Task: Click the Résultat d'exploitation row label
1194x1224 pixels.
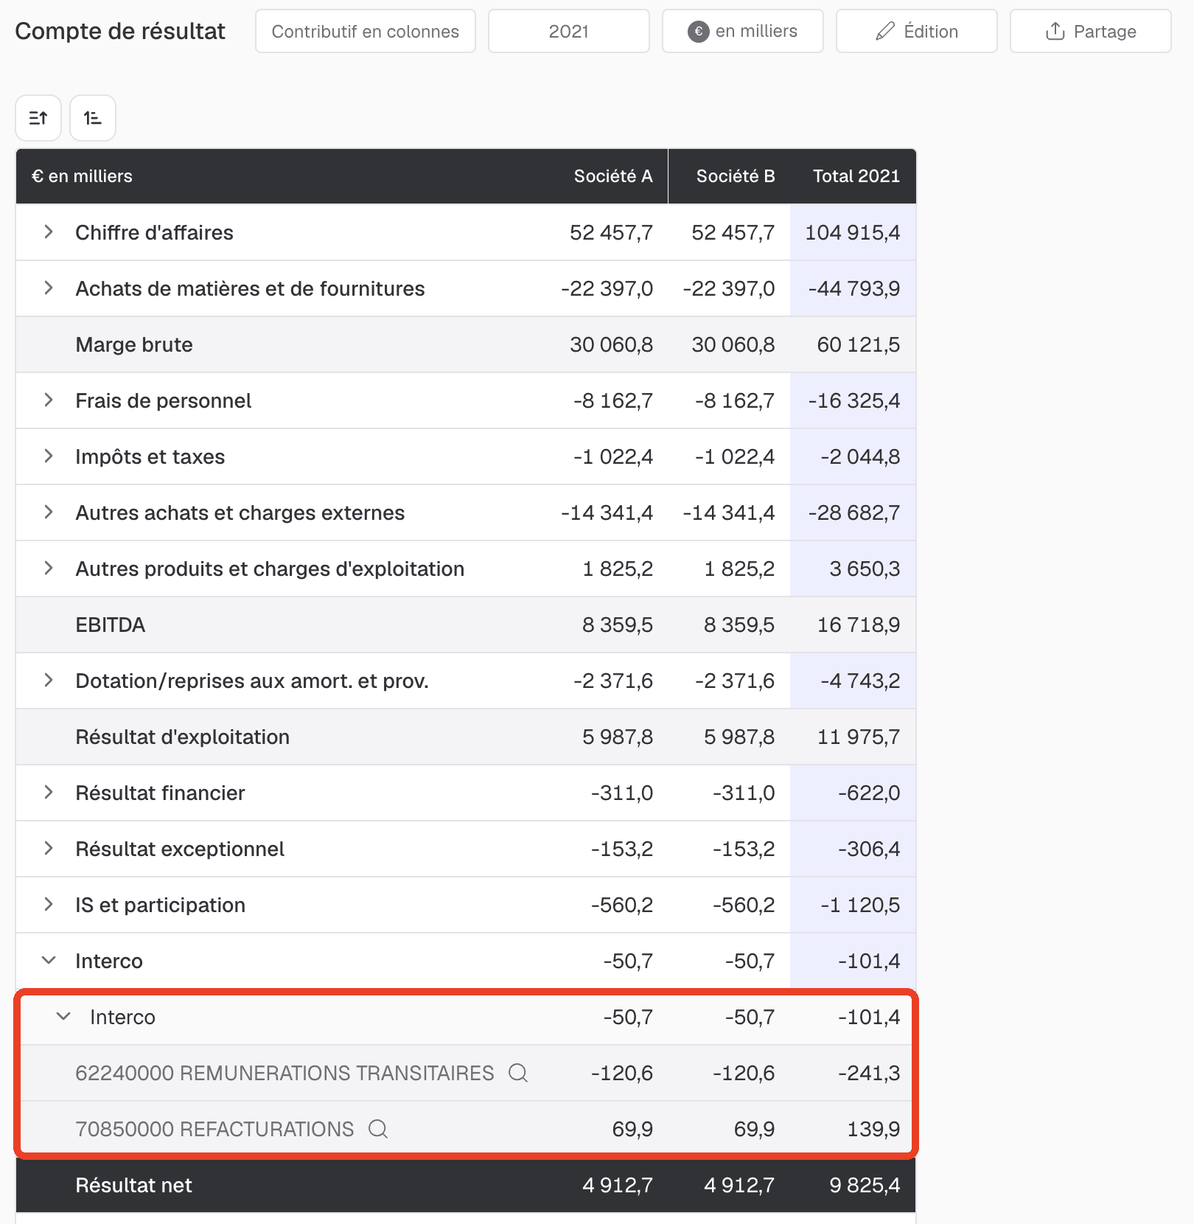Action: [x=183, y=737]
